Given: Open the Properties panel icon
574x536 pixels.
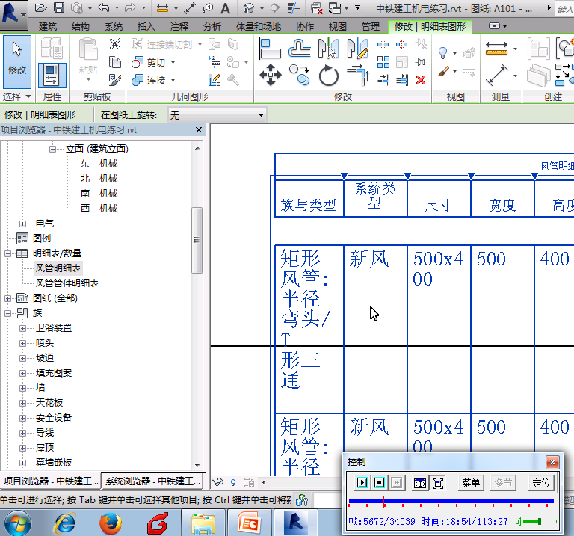Looking at the screenshot, I should [x=52, y=76].
